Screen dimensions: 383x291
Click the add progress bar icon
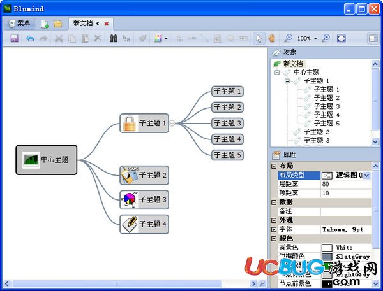click(243, 38)
